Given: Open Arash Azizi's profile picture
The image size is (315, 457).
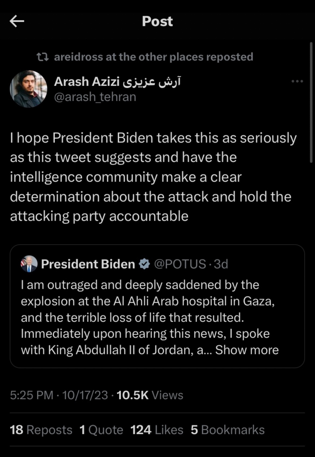Looking at the screenshot, I should pos(29,89).
